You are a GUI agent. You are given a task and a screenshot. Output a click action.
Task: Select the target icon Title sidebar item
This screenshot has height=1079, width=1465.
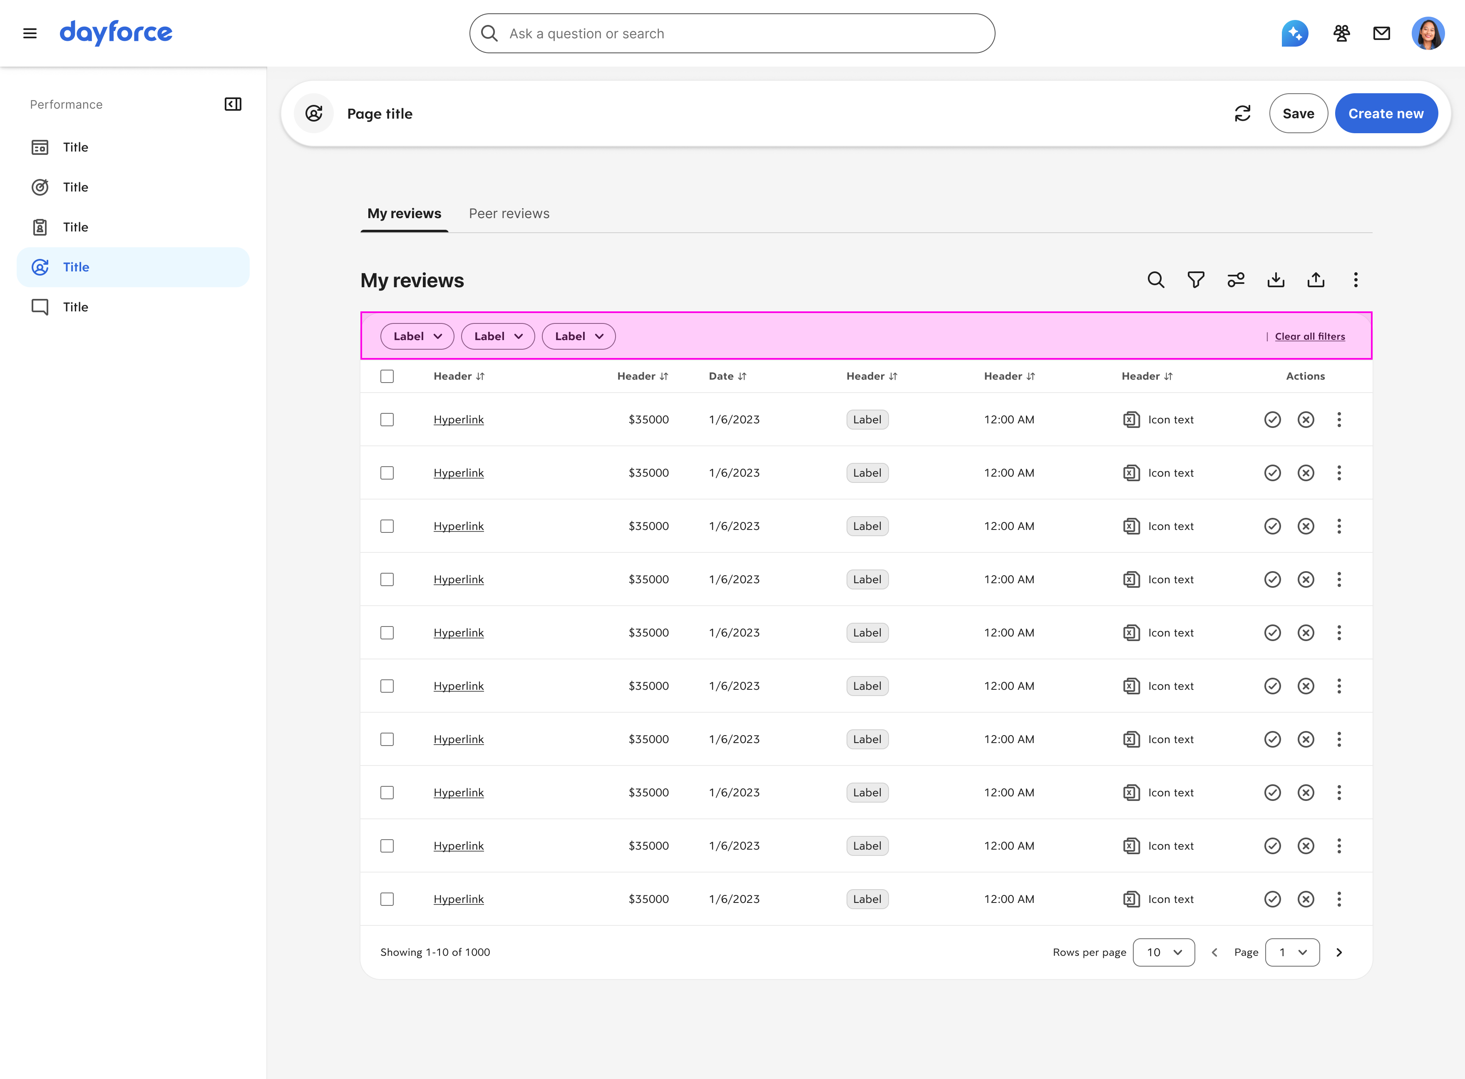76,187
